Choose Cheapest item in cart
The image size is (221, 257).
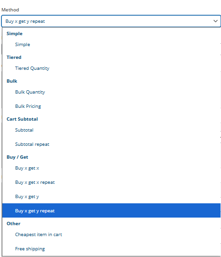click(111, 235)
